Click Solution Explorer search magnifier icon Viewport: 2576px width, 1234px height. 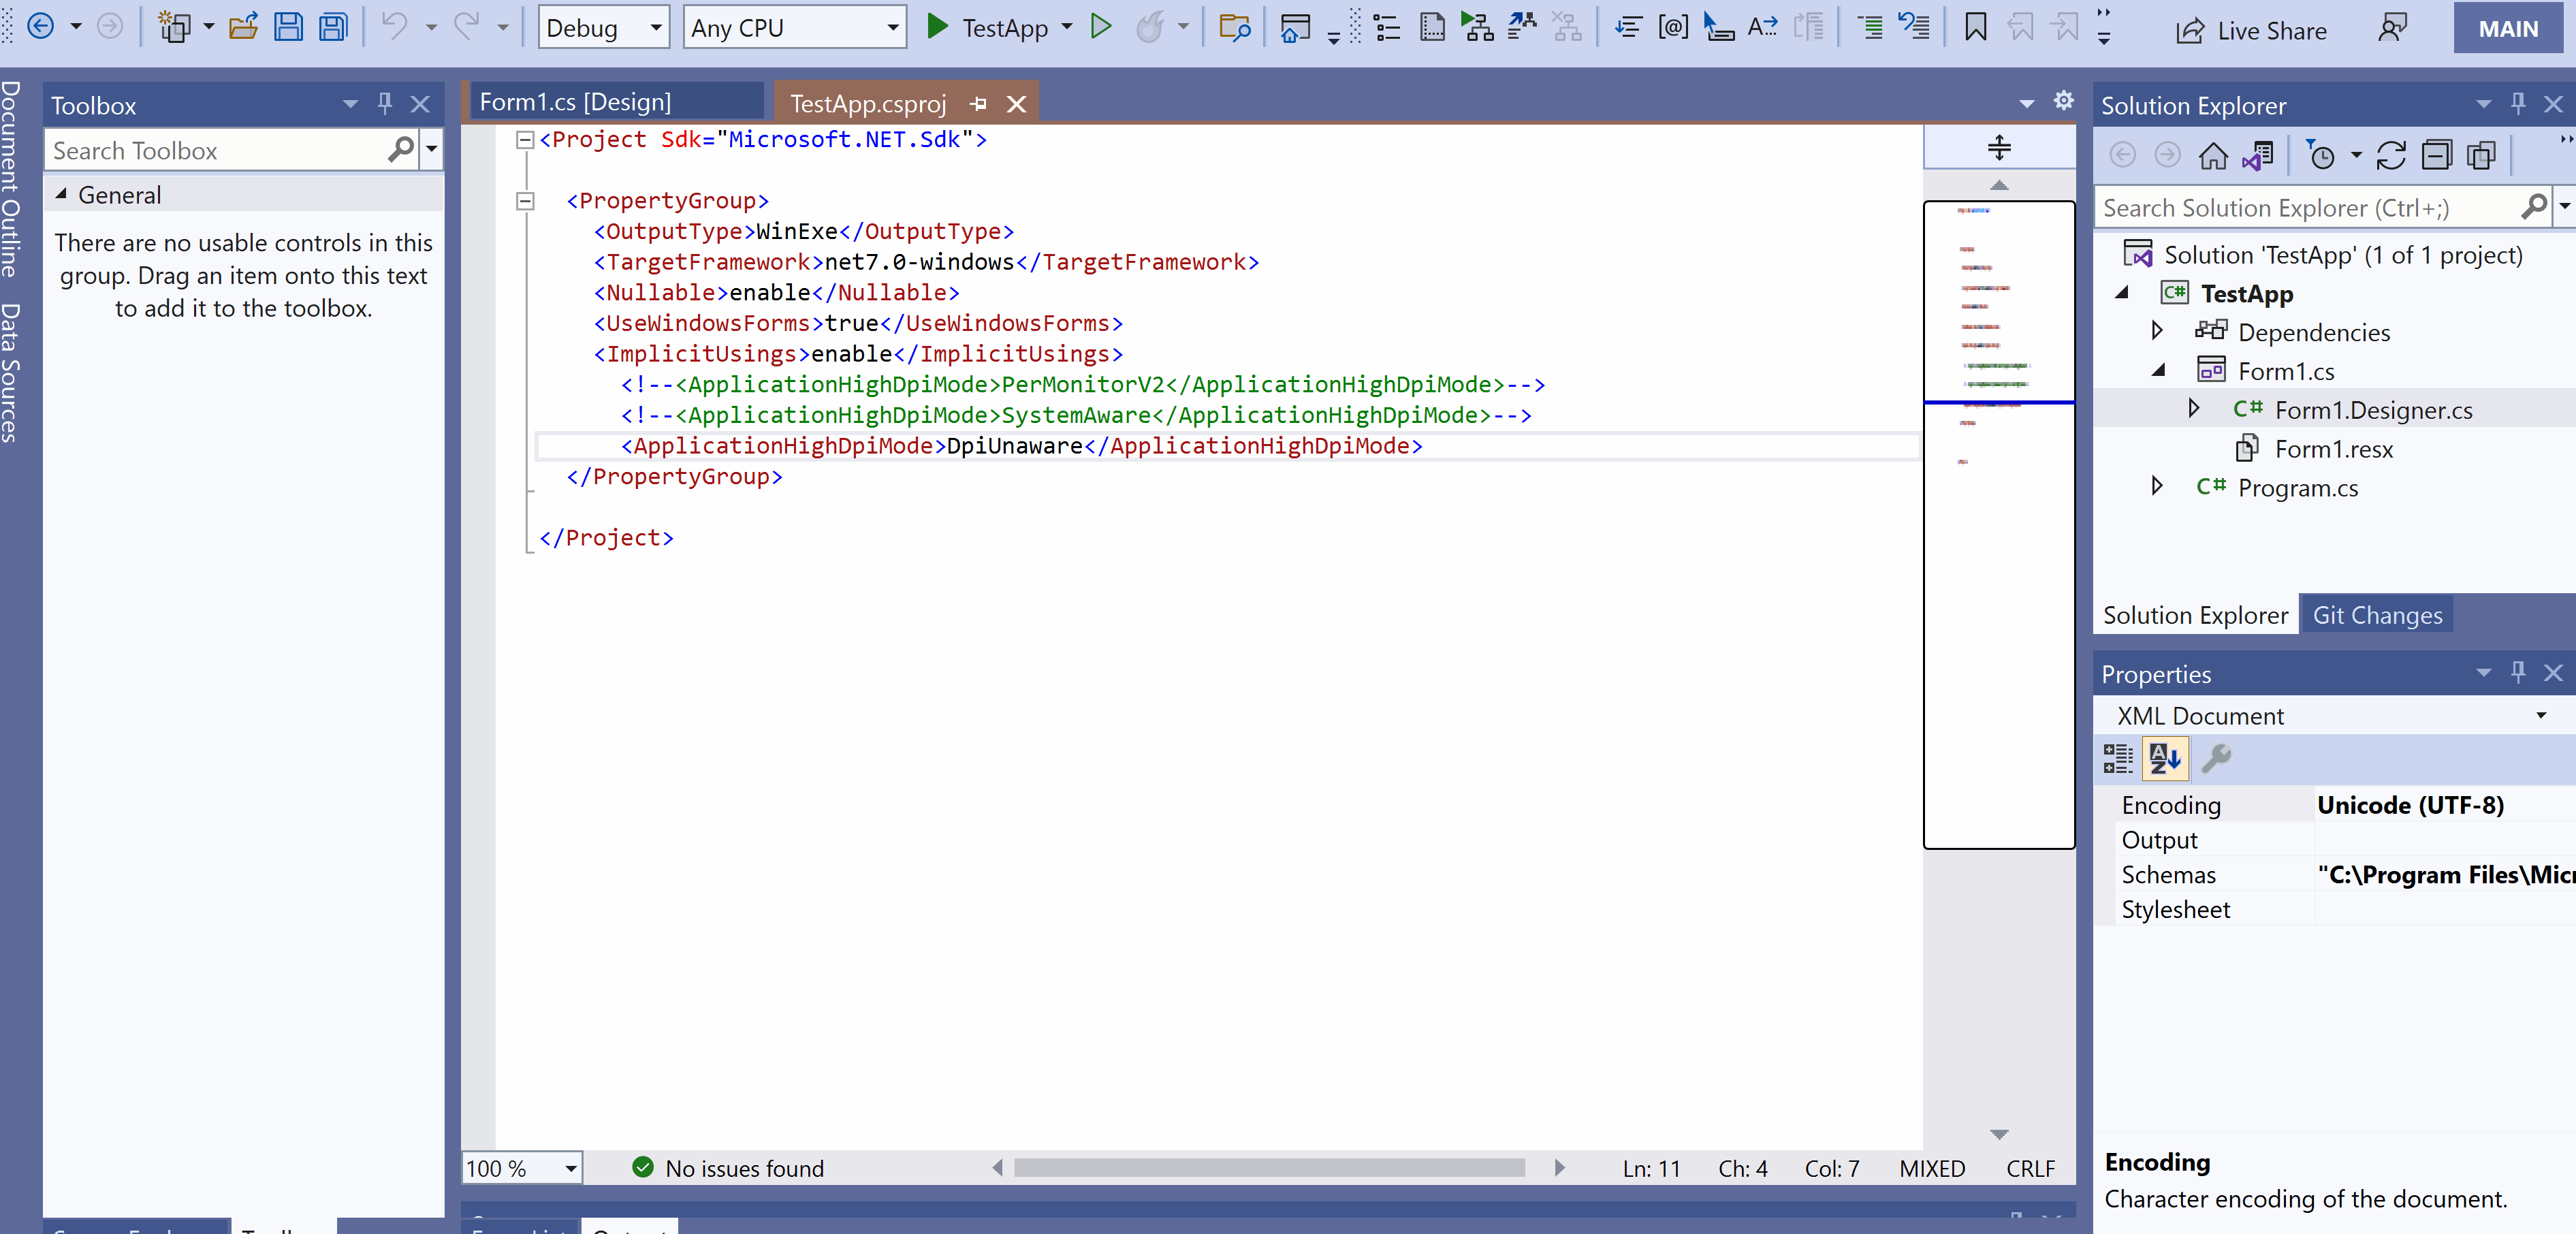(x=2533, y=207)
